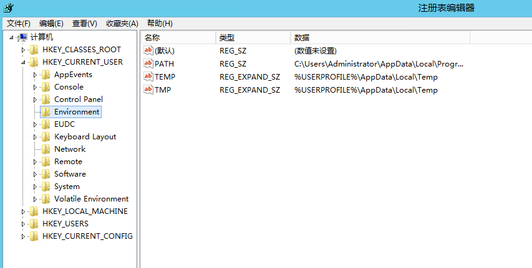Sort values by the 数据 column header
Viewport: 532px width, 268px height.
tap(380, 37)
